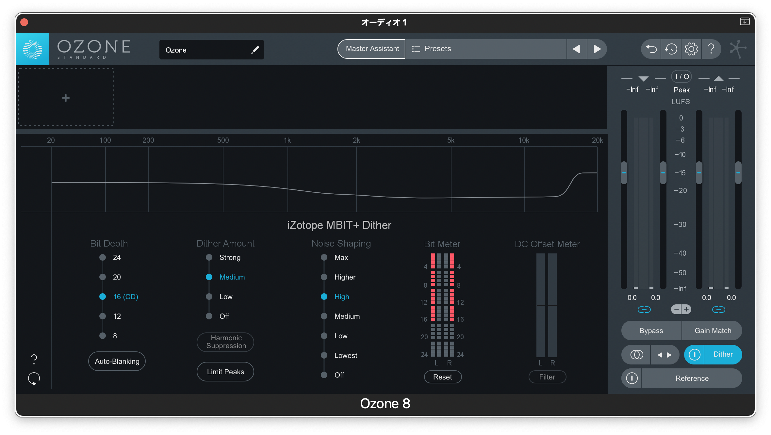
Task: Click the plus half of the meter scale stepper
Action: click(686, 309)
